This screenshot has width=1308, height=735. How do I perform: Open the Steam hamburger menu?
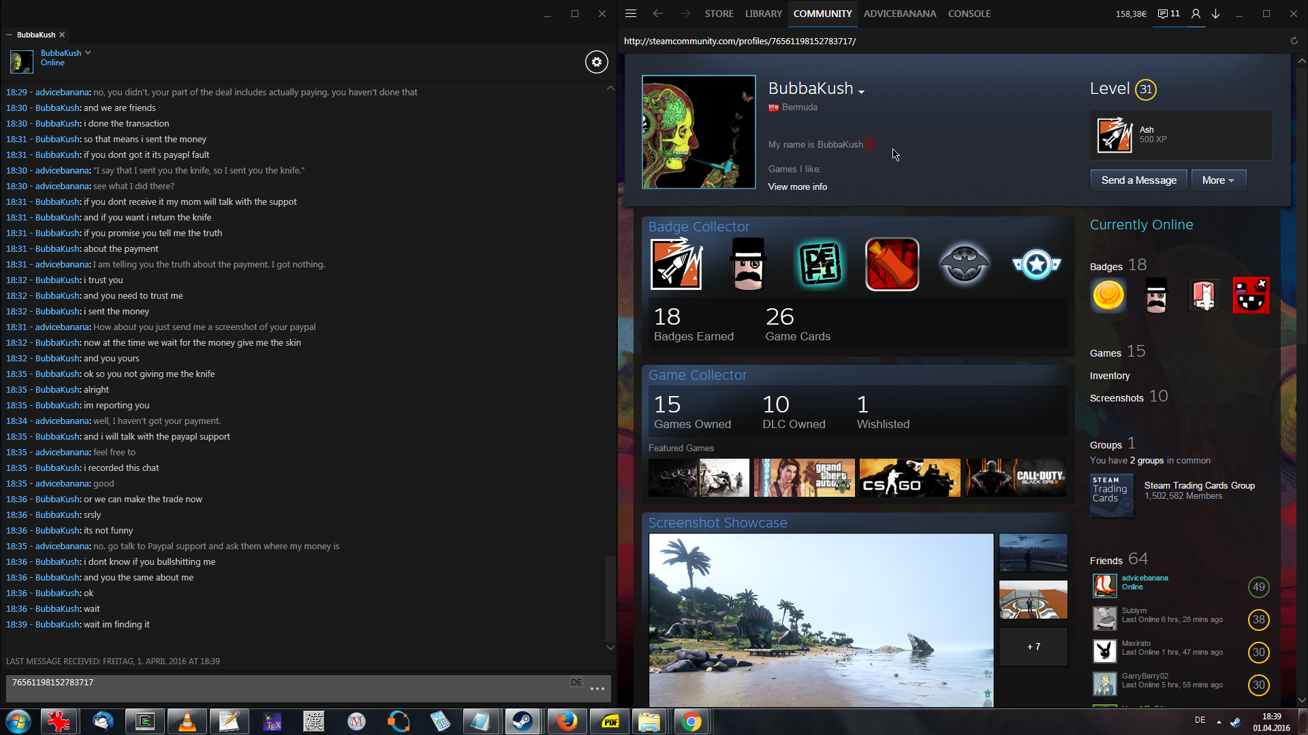[631, 14]
